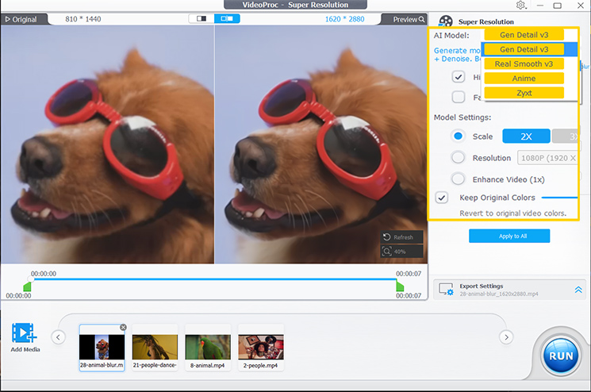
Task: Click the Model Settings label
Action: click(x=462, y=117)
